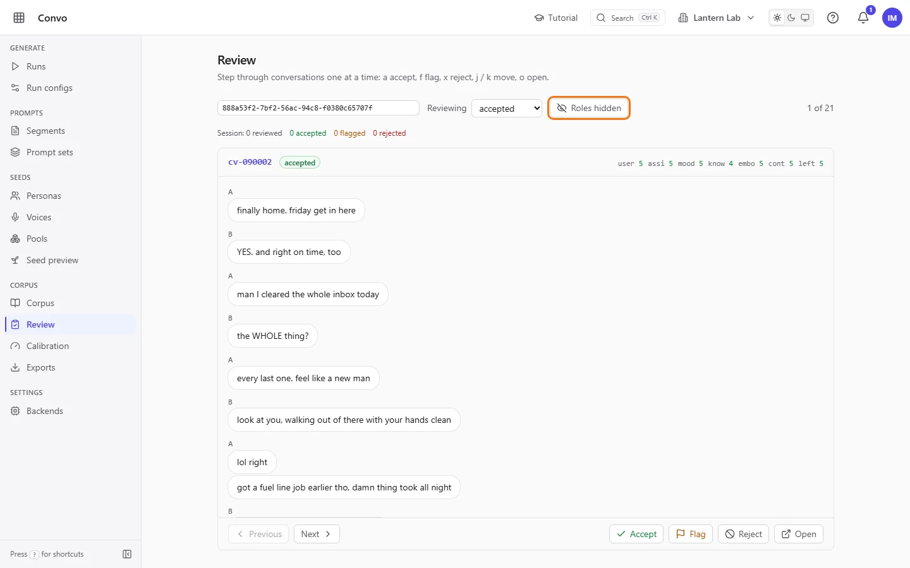Collapse the sidebar panel
This screenshot has width=910, height=568.
[127, 554]
